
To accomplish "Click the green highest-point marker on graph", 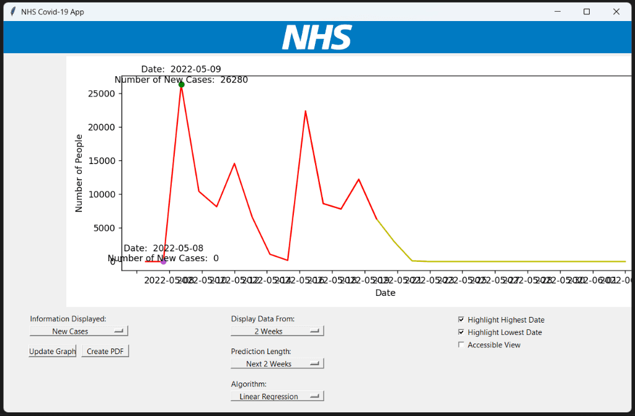I will pyautogui.click(x=182, y=84).
